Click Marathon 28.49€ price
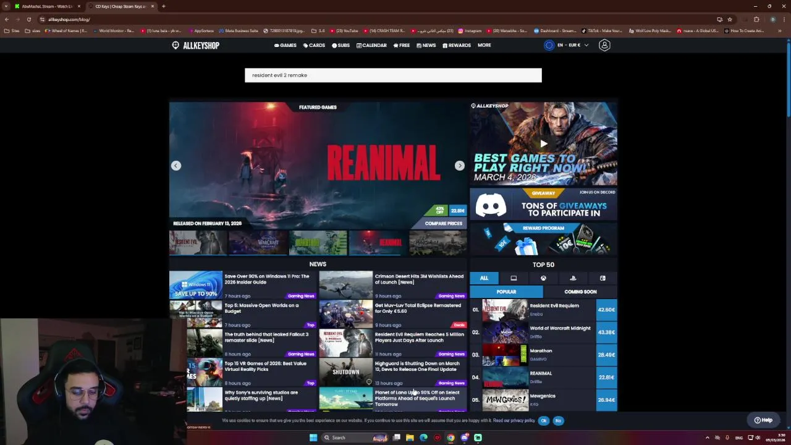This screenshot has height=445, width=791. coord(606,355)
